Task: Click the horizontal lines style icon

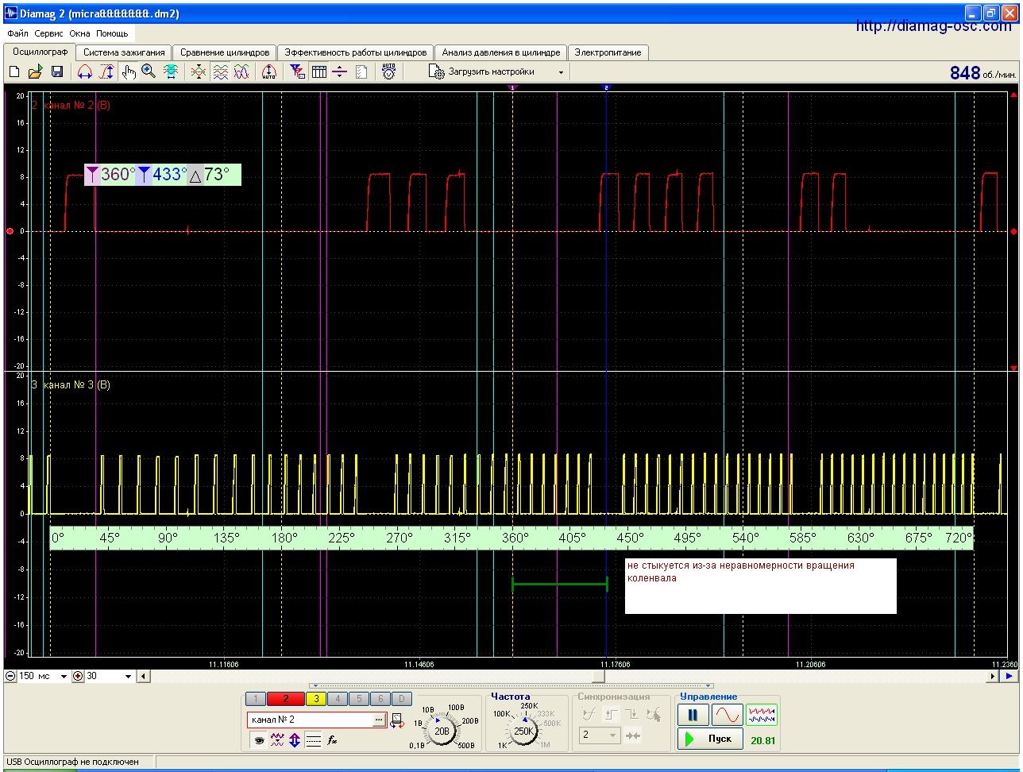Action: click(x=314, y=740)
